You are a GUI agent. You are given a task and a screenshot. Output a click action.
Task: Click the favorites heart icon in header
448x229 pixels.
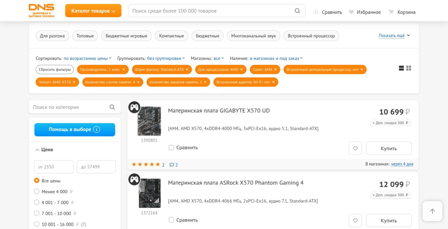click(351, 12)
